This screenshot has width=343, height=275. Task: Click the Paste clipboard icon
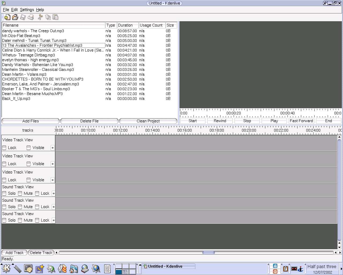[55, 17]
